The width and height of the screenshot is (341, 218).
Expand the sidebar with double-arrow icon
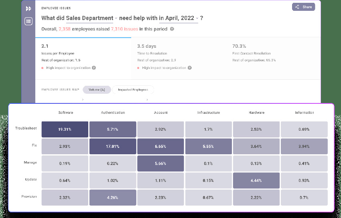click(x=28, y=9)
